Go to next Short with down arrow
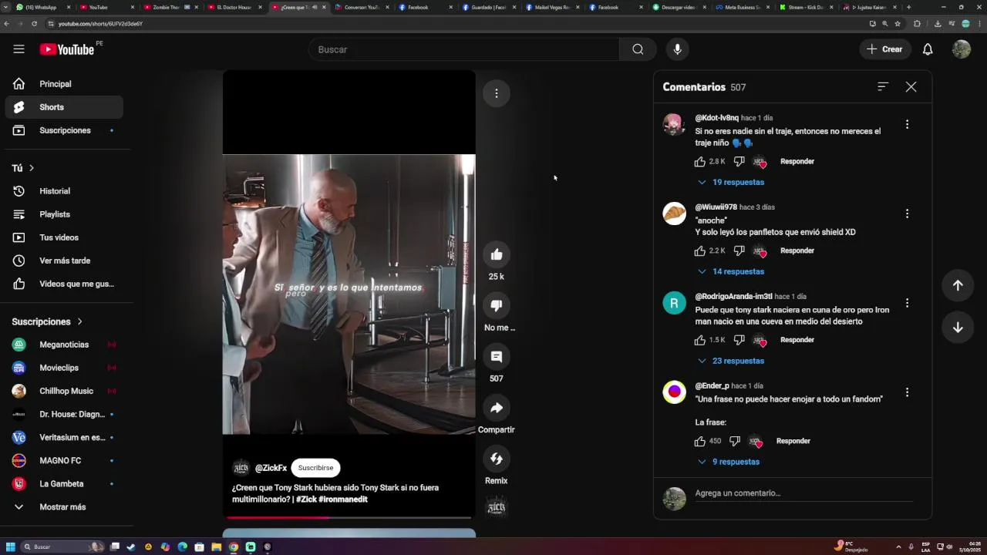 tap(958, 328)
